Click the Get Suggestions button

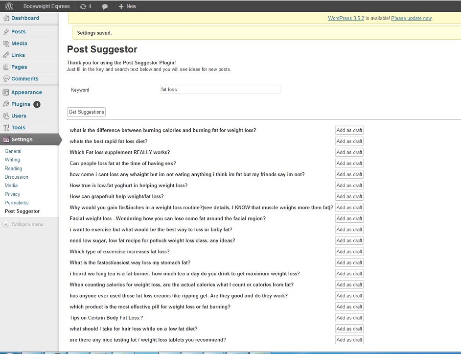click(x=86, y=112)
